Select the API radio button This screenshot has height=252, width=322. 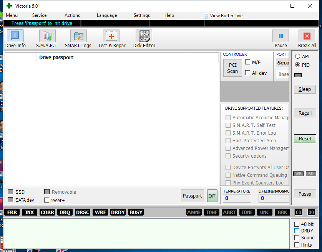(x=297, y=56)
